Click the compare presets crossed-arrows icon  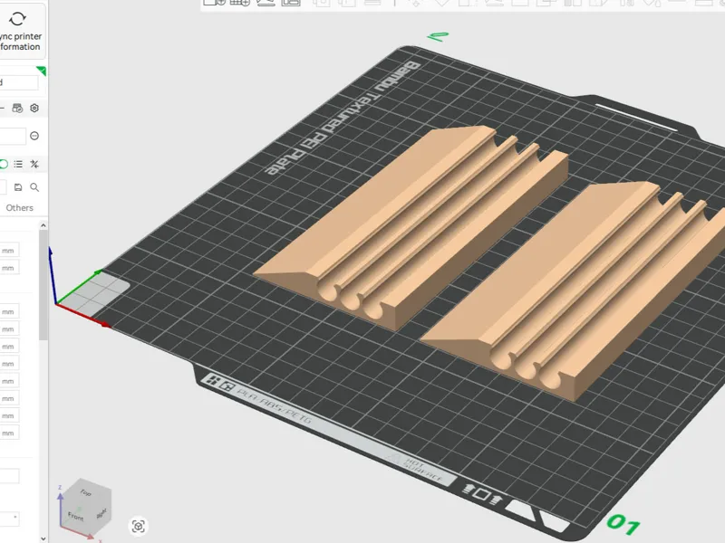point(34,164)
